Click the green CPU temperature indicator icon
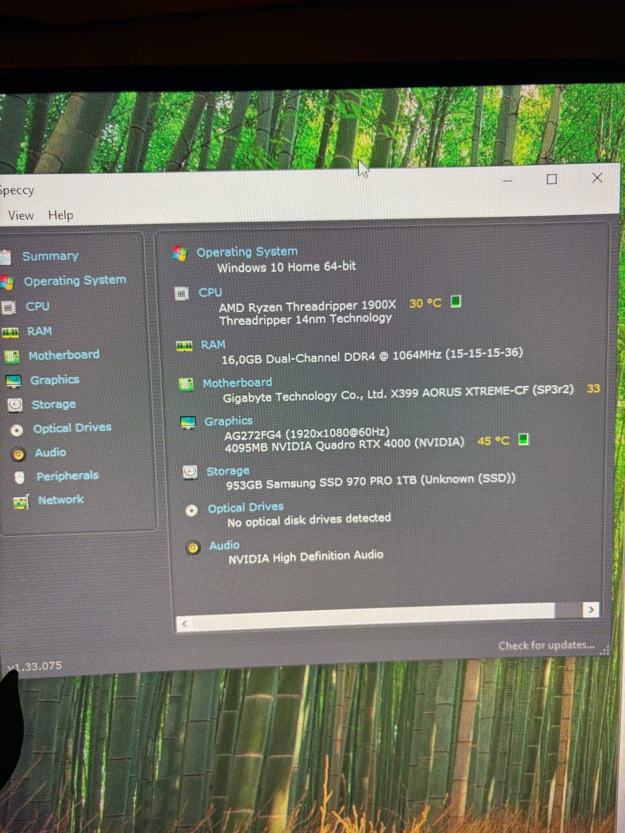 (456, 301)
